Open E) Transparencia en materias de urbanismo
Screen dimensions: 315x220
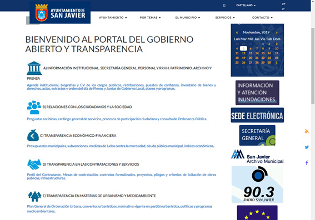point(99,196)
